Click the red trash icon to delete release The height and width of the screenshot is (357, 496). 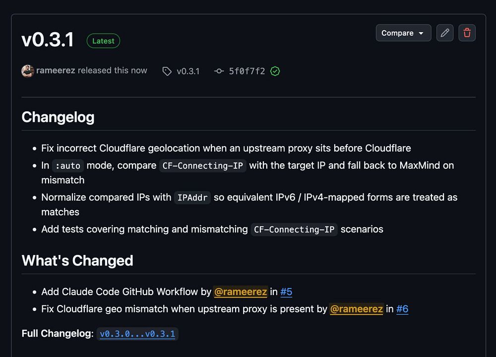467,33
